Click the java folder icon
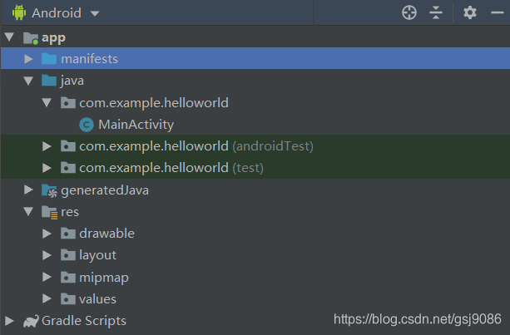 (x=49, y=81)
